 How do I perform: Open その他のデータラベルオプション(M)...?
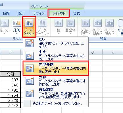point(56,104)
